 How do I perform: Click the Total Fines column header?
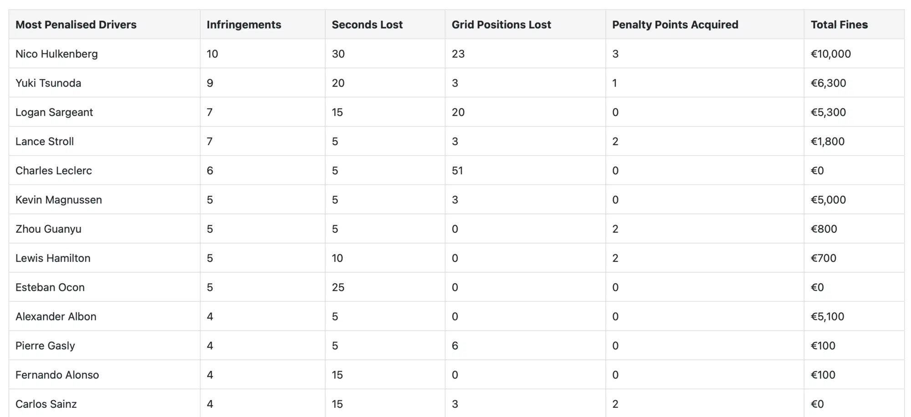click(839, 25)
